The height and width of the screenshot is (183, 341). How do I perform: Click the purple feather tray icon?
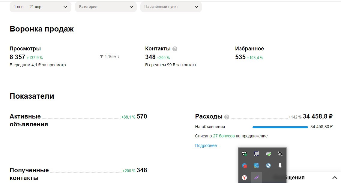pos(256,178)
